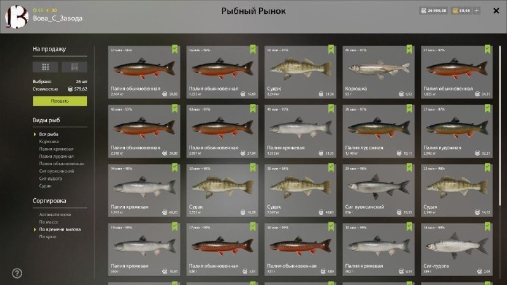The height and width of the screenshot is (285, 507).
Task: Click the silver coins balance icon
Action: point(423,11)
